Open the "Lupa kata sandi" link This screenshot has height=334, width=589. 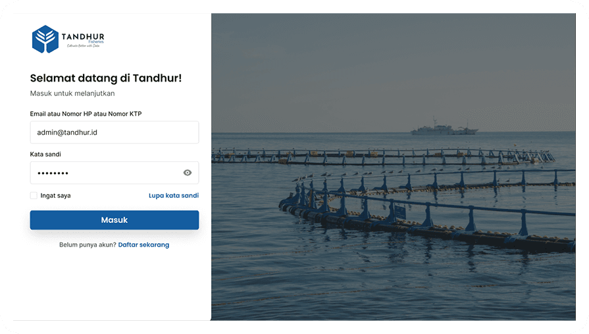tap(173, 195)
